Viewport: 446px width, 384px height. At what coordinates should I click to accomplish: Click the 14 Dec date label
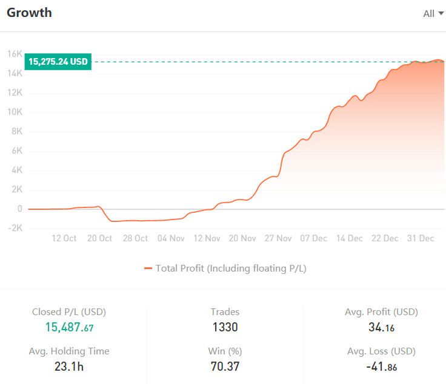(350, 238)
